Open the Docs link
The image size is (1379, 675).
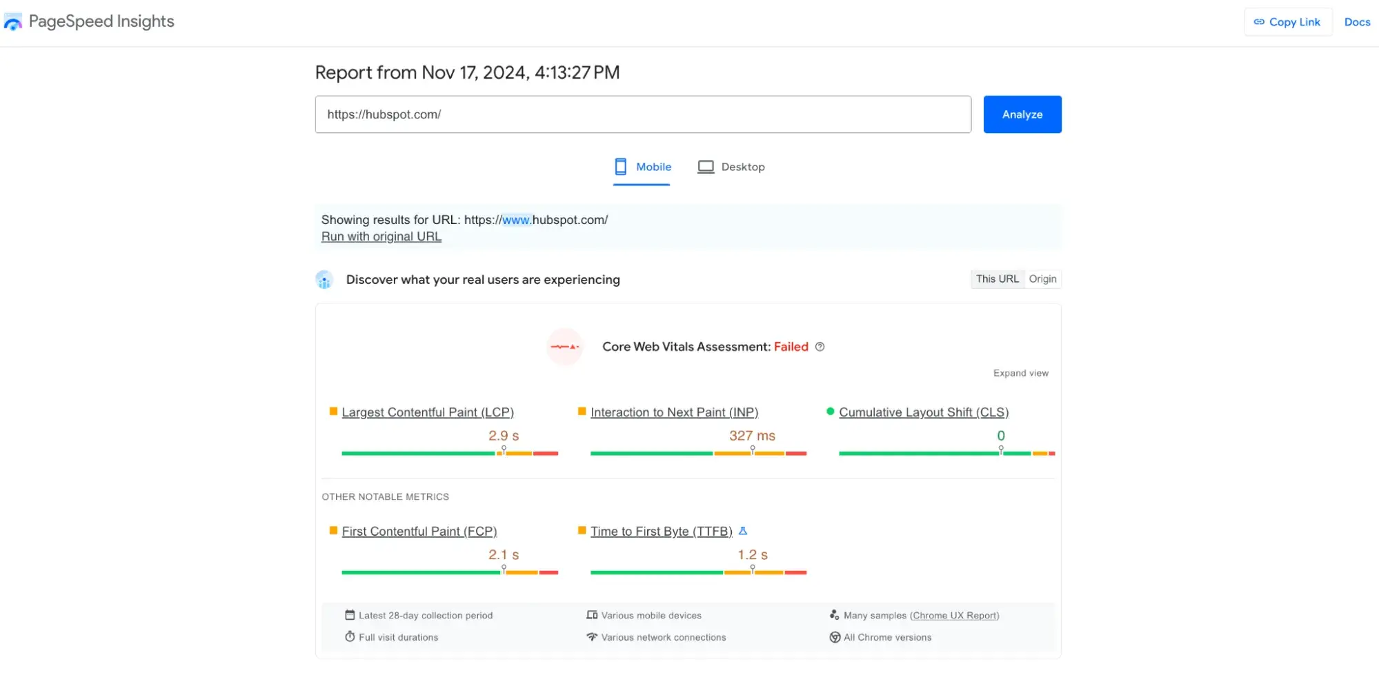click(1357, 22)
